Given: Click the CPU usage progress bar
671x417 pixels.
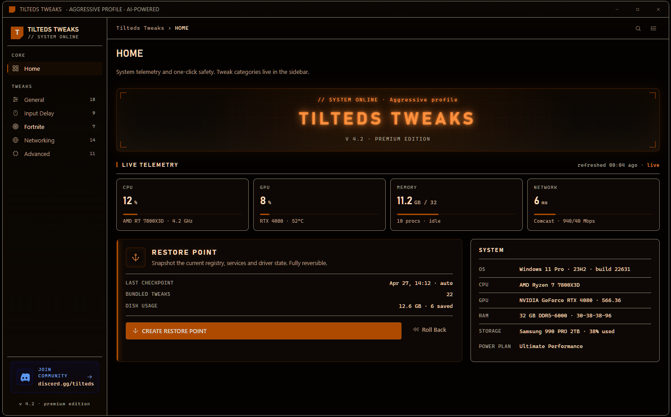Looking at the screenshot, I should [183, 214].
